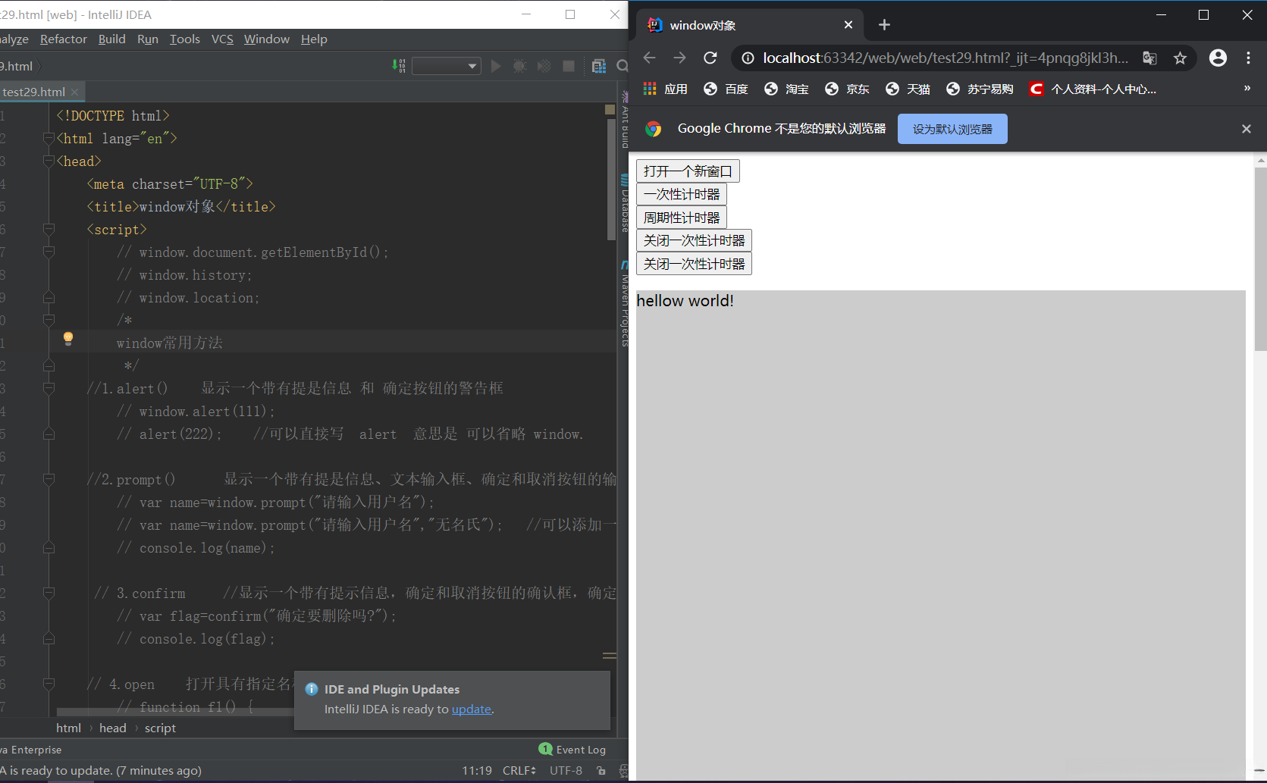Bookmark the page via the star icon

pos(1180,58)
